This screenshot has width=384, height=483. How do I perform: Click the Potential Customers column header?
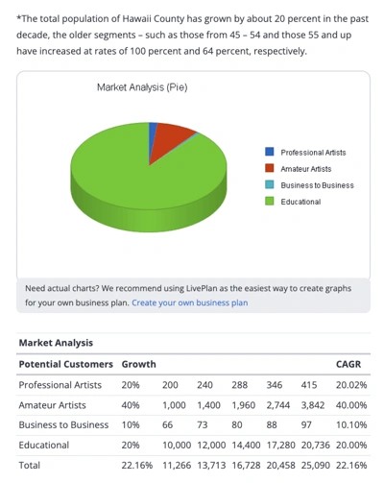click(66, 364)
